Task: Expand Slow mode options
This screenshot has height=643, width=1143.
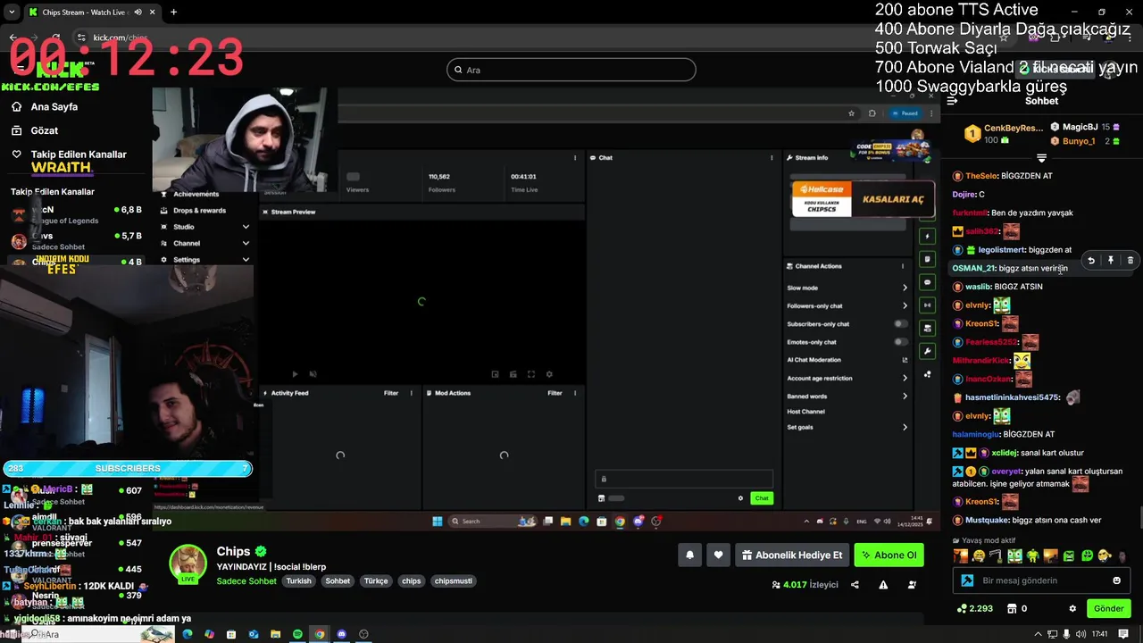Action: pos(905,288)
